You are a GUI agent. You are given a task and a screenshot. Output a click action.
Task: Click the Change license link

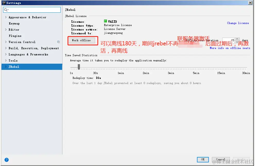click(x=238, y=23)
